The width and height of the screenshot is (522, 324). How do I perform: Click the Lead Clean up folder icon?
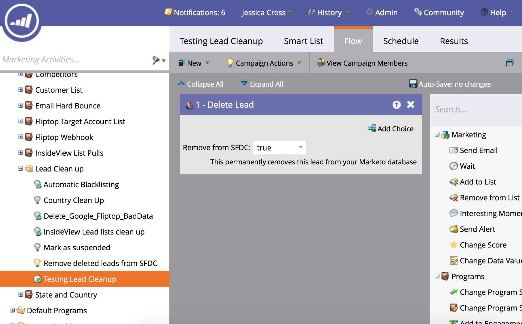[29, 169]
